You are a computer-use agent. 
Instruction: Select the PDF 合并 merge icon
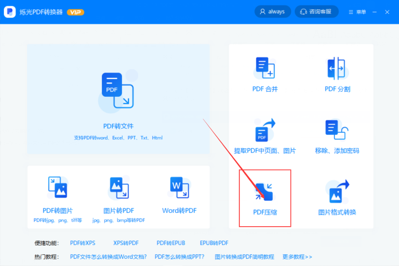pyautogui.click(x=265, y=68)
